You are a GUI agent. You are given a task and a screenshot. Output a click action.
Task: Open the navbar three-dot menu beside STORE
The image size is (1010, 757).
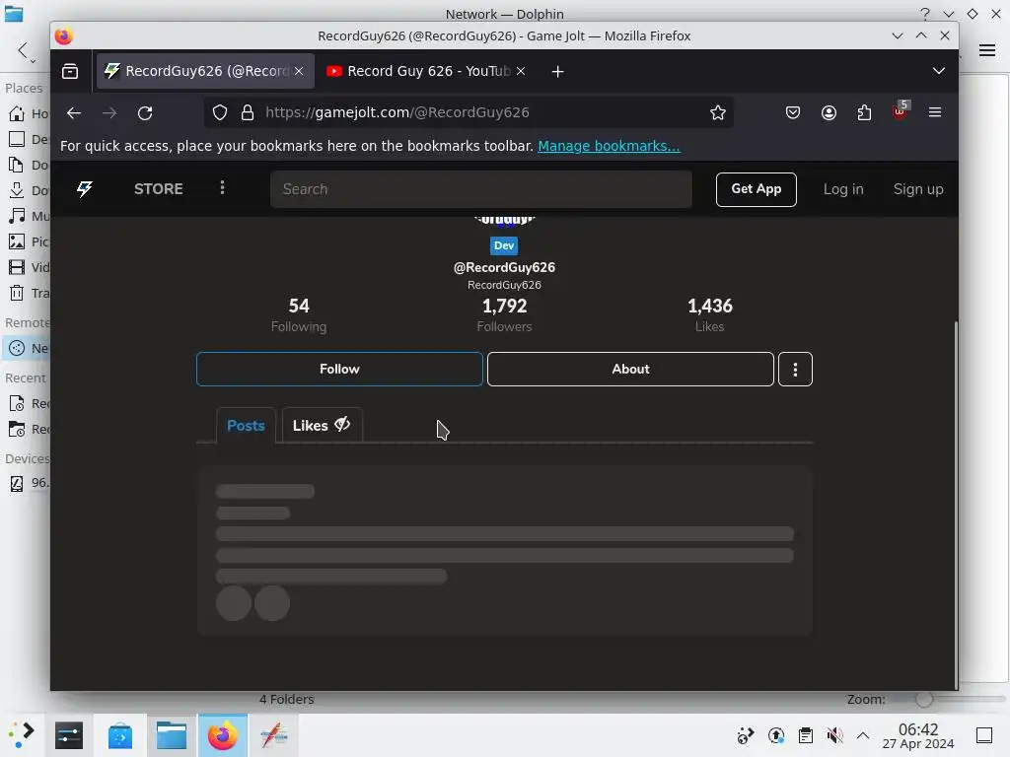pyautogui.click(x=222, y=187)
